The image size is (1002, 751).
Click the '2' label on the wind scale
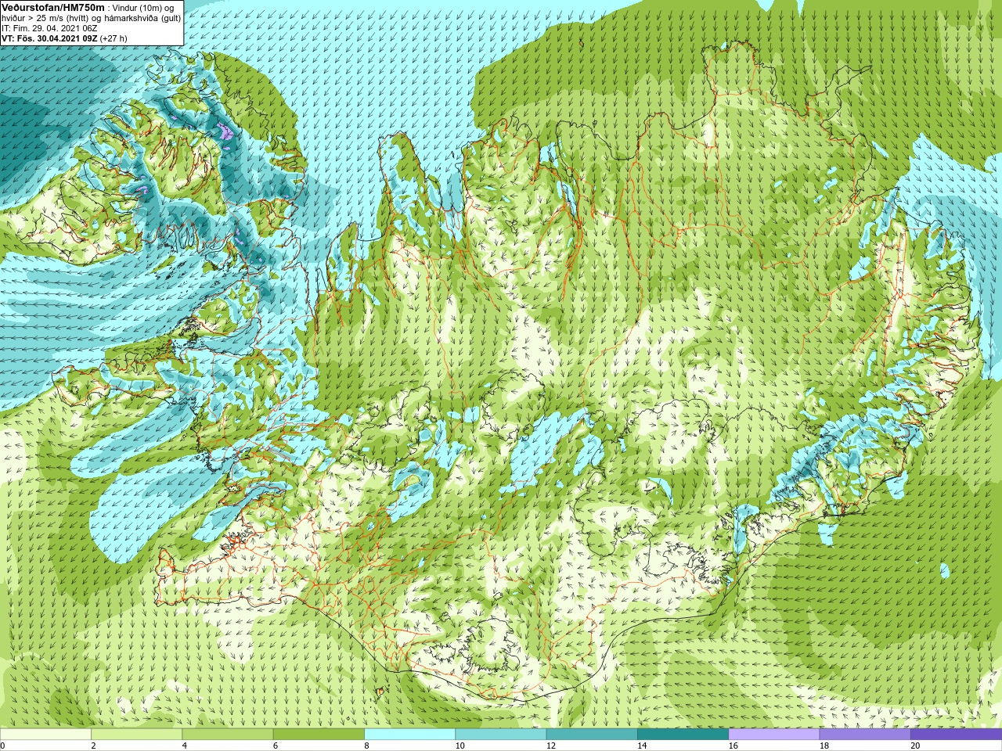pyautogui.click(x=93, y=746)
